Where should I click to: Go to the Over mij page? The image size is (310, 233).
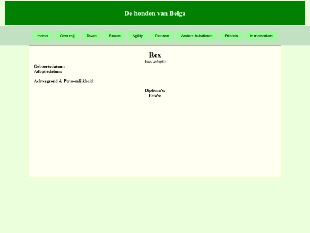pos(67,36)
